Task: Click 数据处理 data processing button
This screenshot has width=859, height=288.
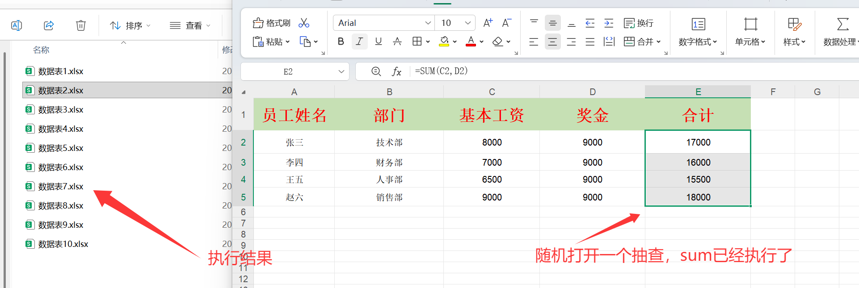Action: 841,32
